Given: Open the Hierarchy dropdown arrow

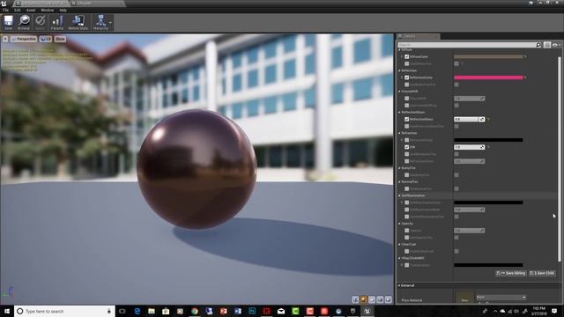Looking at the screenshot, I should 110,23.
